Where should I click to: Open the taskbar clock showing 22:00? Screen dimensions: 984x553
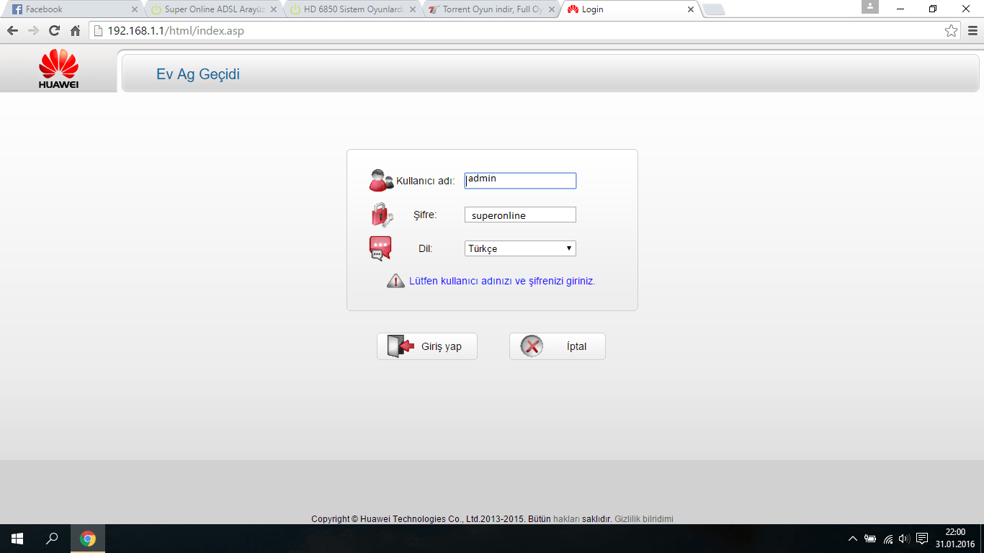tap(955, 539)
